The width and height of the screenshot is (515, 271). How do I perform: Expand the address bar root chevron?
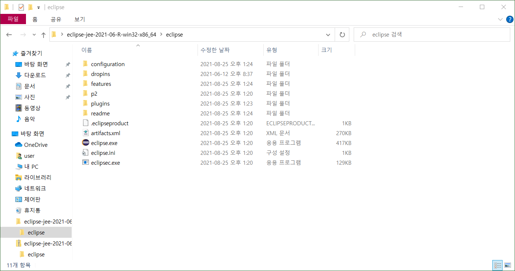62,35
